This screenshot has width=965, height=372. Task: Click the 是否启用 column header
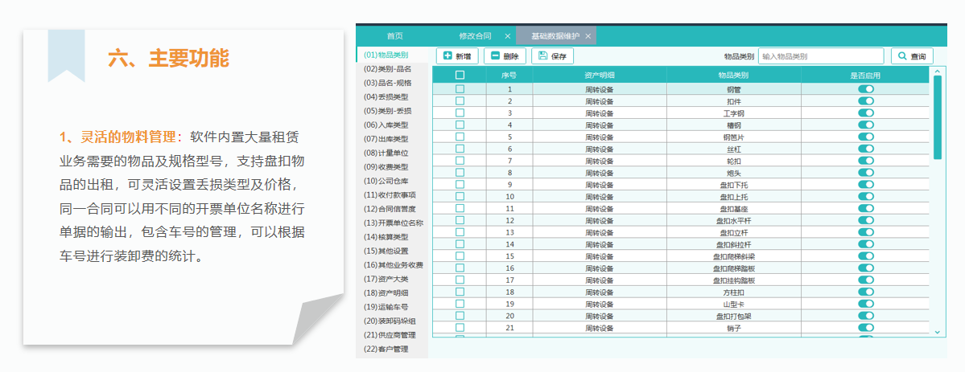point(865,75)
